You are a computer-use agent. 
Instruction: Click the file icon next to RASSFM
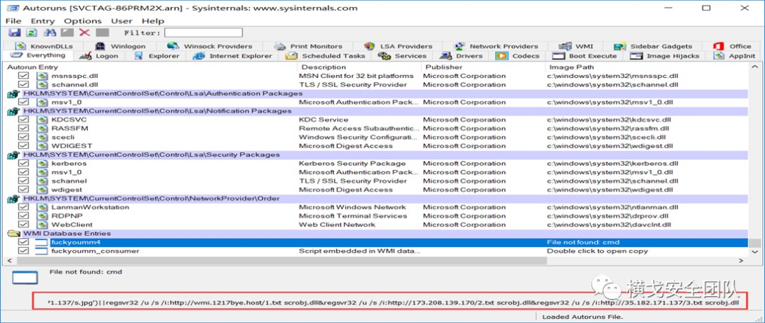tap(42, 128)
